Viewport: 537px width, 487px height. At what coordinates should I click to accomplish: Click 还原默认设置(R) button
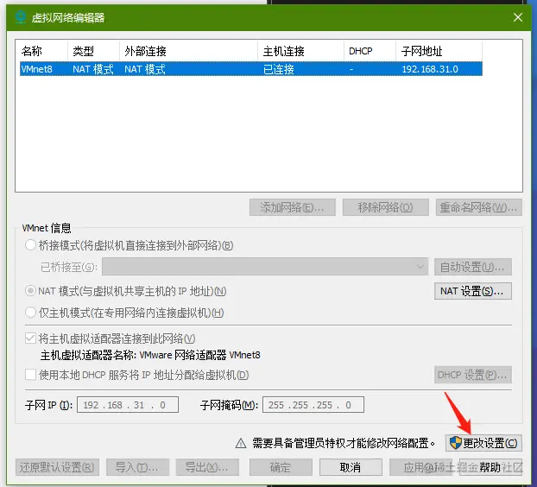coord(57,467)
